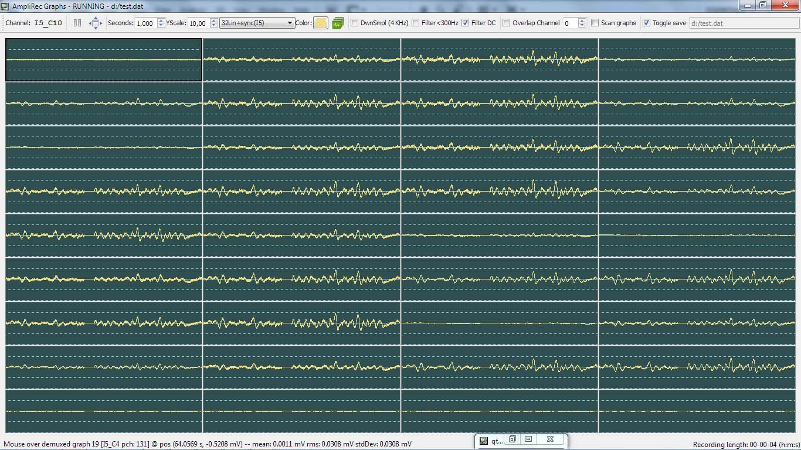Open the 32Lin+sync(I5) layout dropdown
The image size is (801, 450).
pos(257,23)
